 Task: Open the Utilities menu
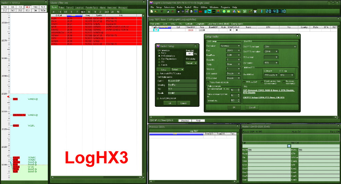pos(204,7)
